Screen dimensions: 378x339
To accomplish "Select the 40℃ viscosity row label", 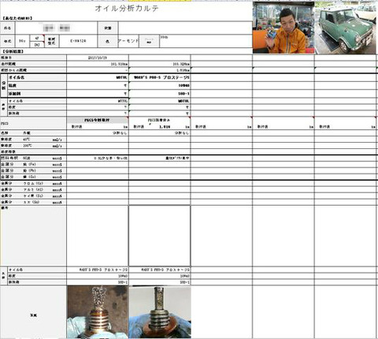I will coord(33,140).
